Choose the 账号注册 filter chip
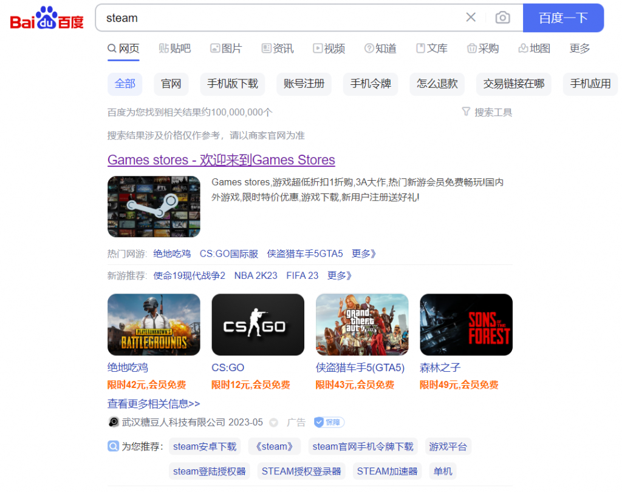622x493 pixels. [304, 84]
